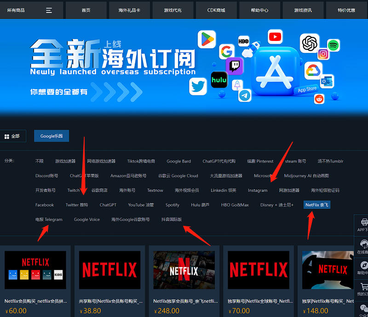
Task: Open the ¥38.80 shared Netflix account thumbnail
Action: [109, 270]
